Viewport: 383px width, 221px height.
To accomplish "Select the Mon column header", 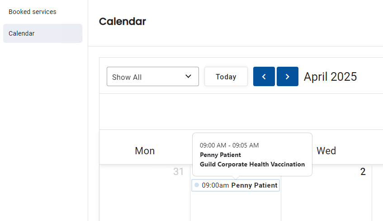I will coord(145,151).
